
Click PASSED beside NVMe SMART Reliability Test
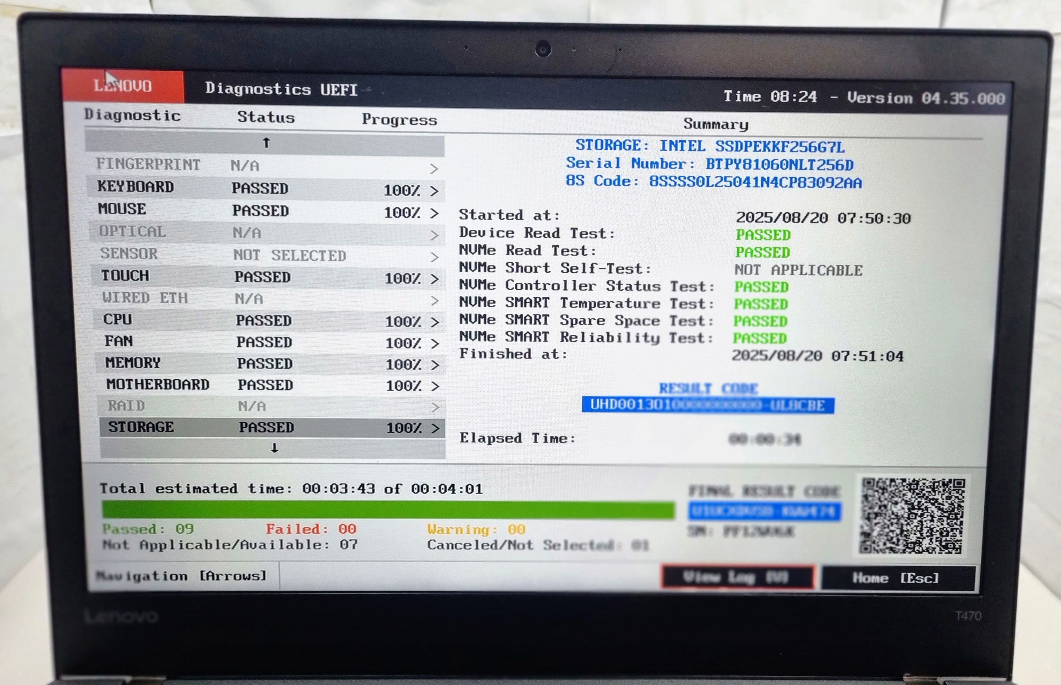point(760,339)
